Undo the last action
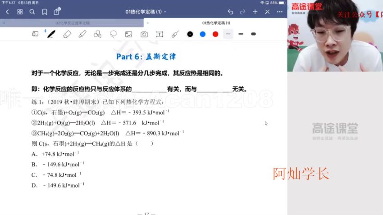The width and height of the screenshot is (383, 215). (x=230, y=12)
